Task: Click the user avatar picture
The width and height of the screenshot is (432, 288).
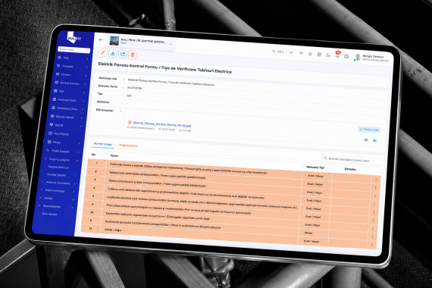Action: [358, 57]
